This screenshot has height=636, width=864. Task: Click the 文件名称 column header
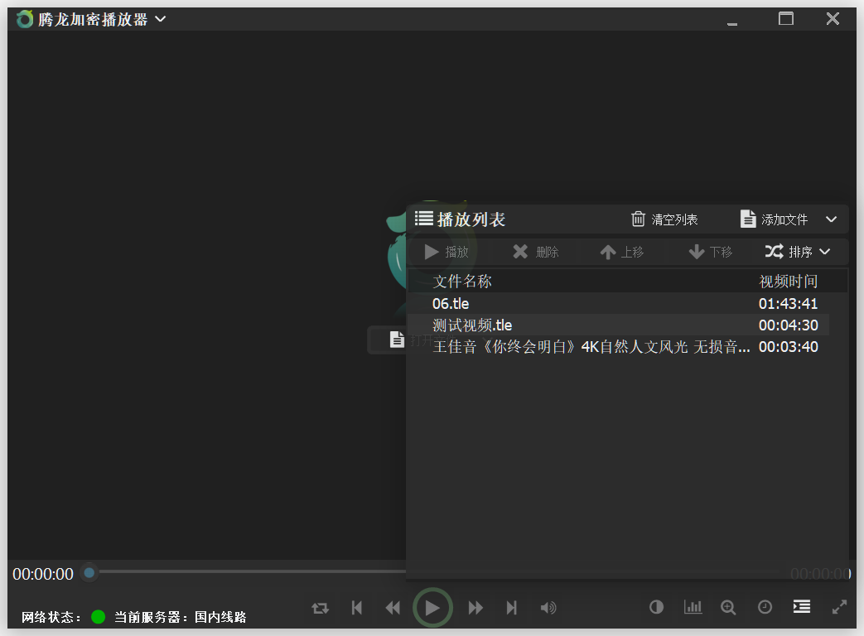[x=461, y=282]
